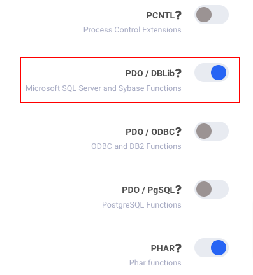Click the PostgreSQL Functions description
Viewport: 253px width, 275px height.
pos(141,205)
